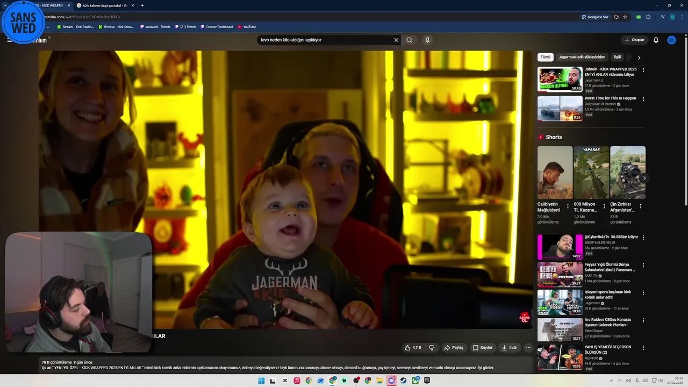Open options for YANLIŞ YEMEĞİ SEÇERSEN video
The width and height of the screenshot is (688, 387).
643,348
